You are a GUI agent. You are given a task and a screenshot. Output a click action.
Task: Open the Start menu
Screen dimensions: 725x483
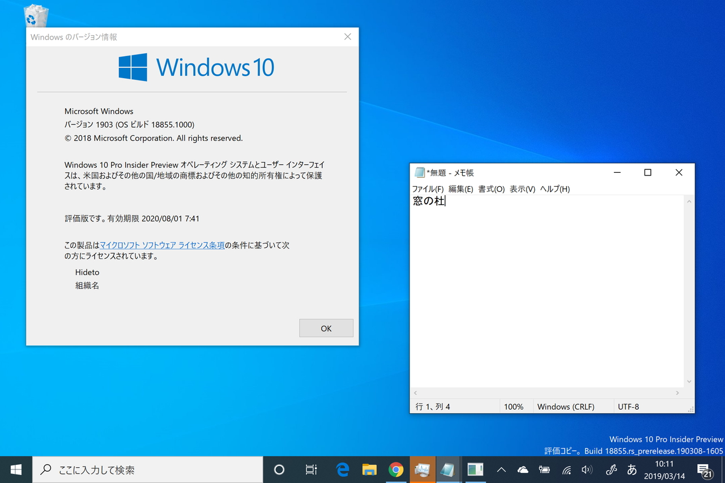[x=15, y=469]
